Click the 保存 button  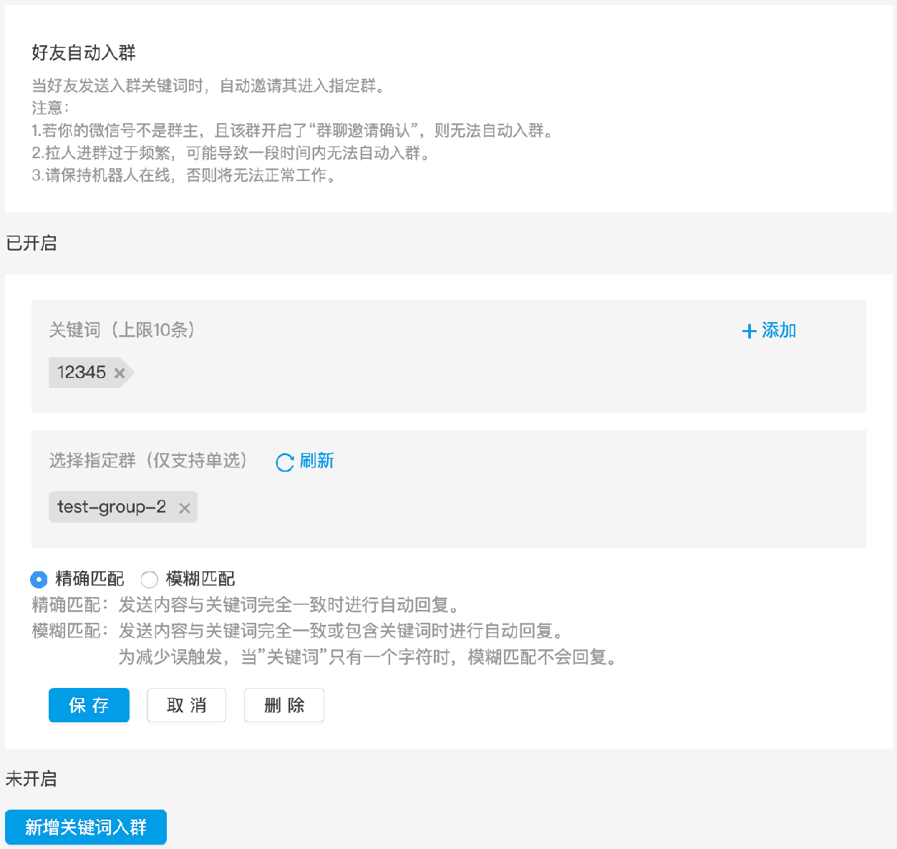[x=89, y=705]
